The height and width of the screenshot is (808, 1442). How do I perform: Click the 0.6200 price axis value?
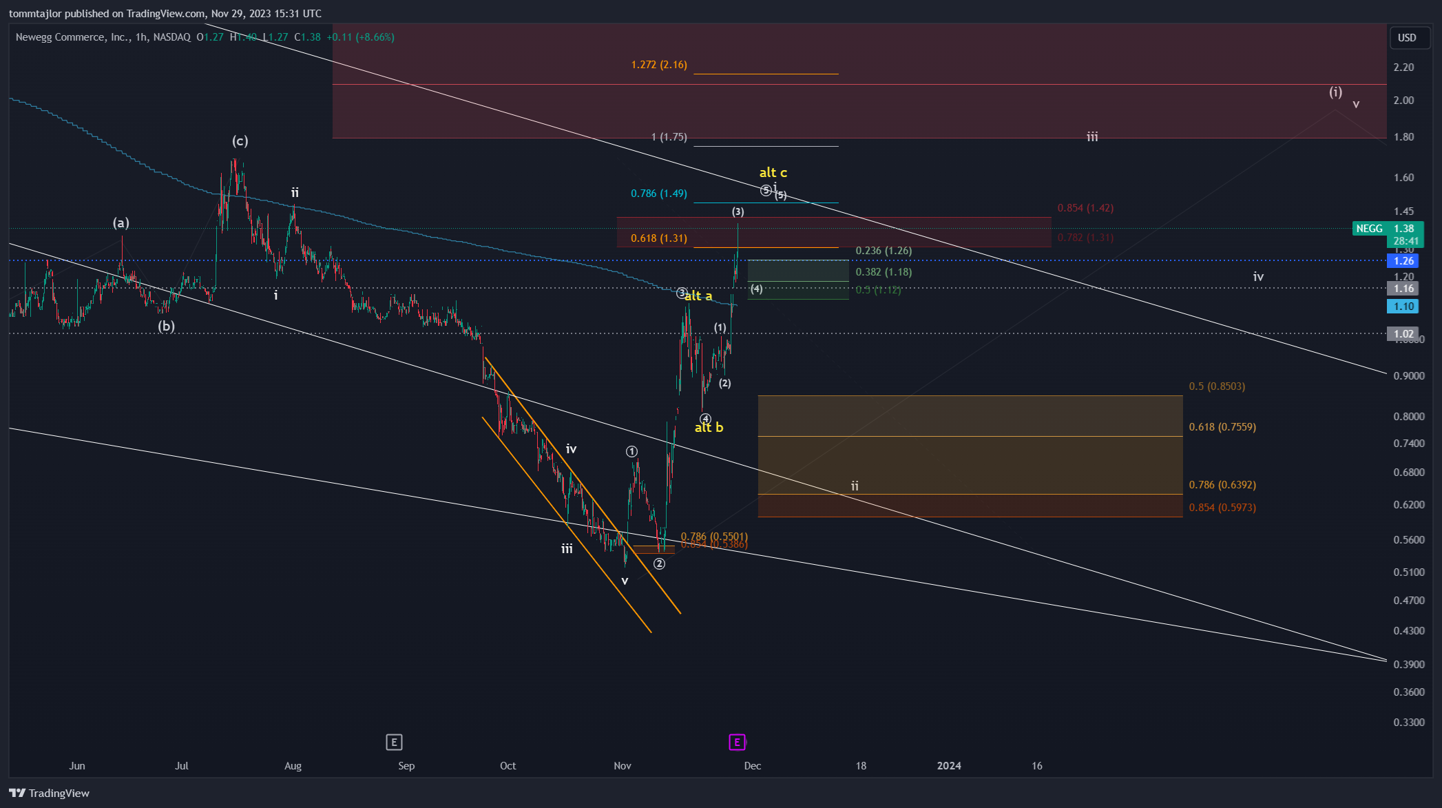(x=1409, y=504)
